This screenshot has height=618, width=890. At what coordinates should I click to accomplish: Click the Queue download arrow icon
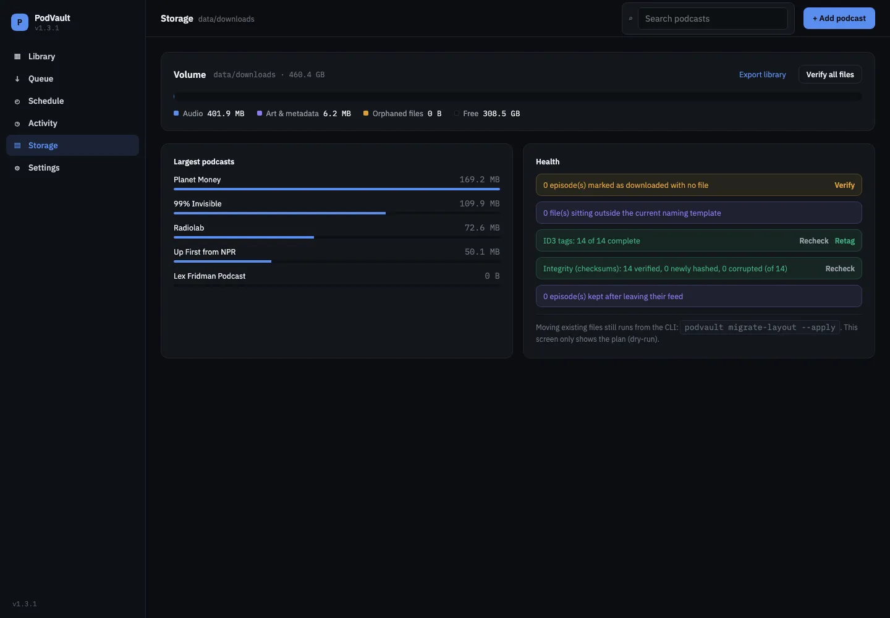tap(17, 78)
